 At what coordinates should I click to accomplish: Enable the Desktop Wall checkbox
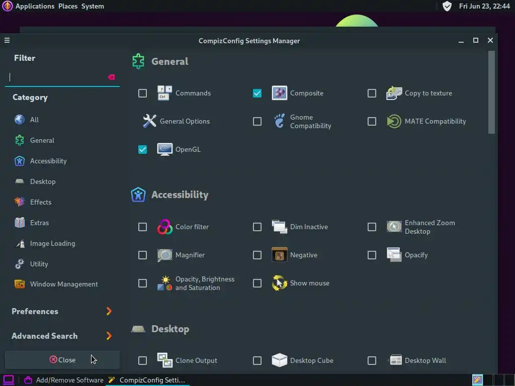(x=372, y=361)
